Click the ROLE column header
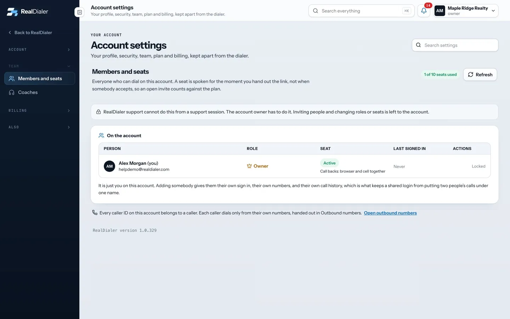Image resolution: width=510 pixels, height=319 pixels. (252, 149)
